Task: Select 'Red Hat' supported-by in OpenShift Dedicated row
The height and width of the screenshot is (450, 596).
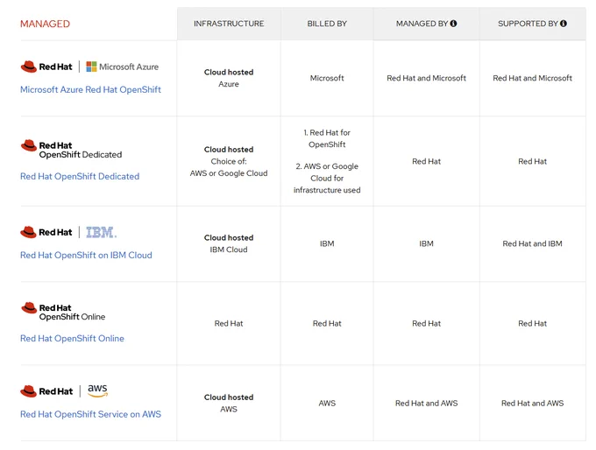Action: [532, 161]
